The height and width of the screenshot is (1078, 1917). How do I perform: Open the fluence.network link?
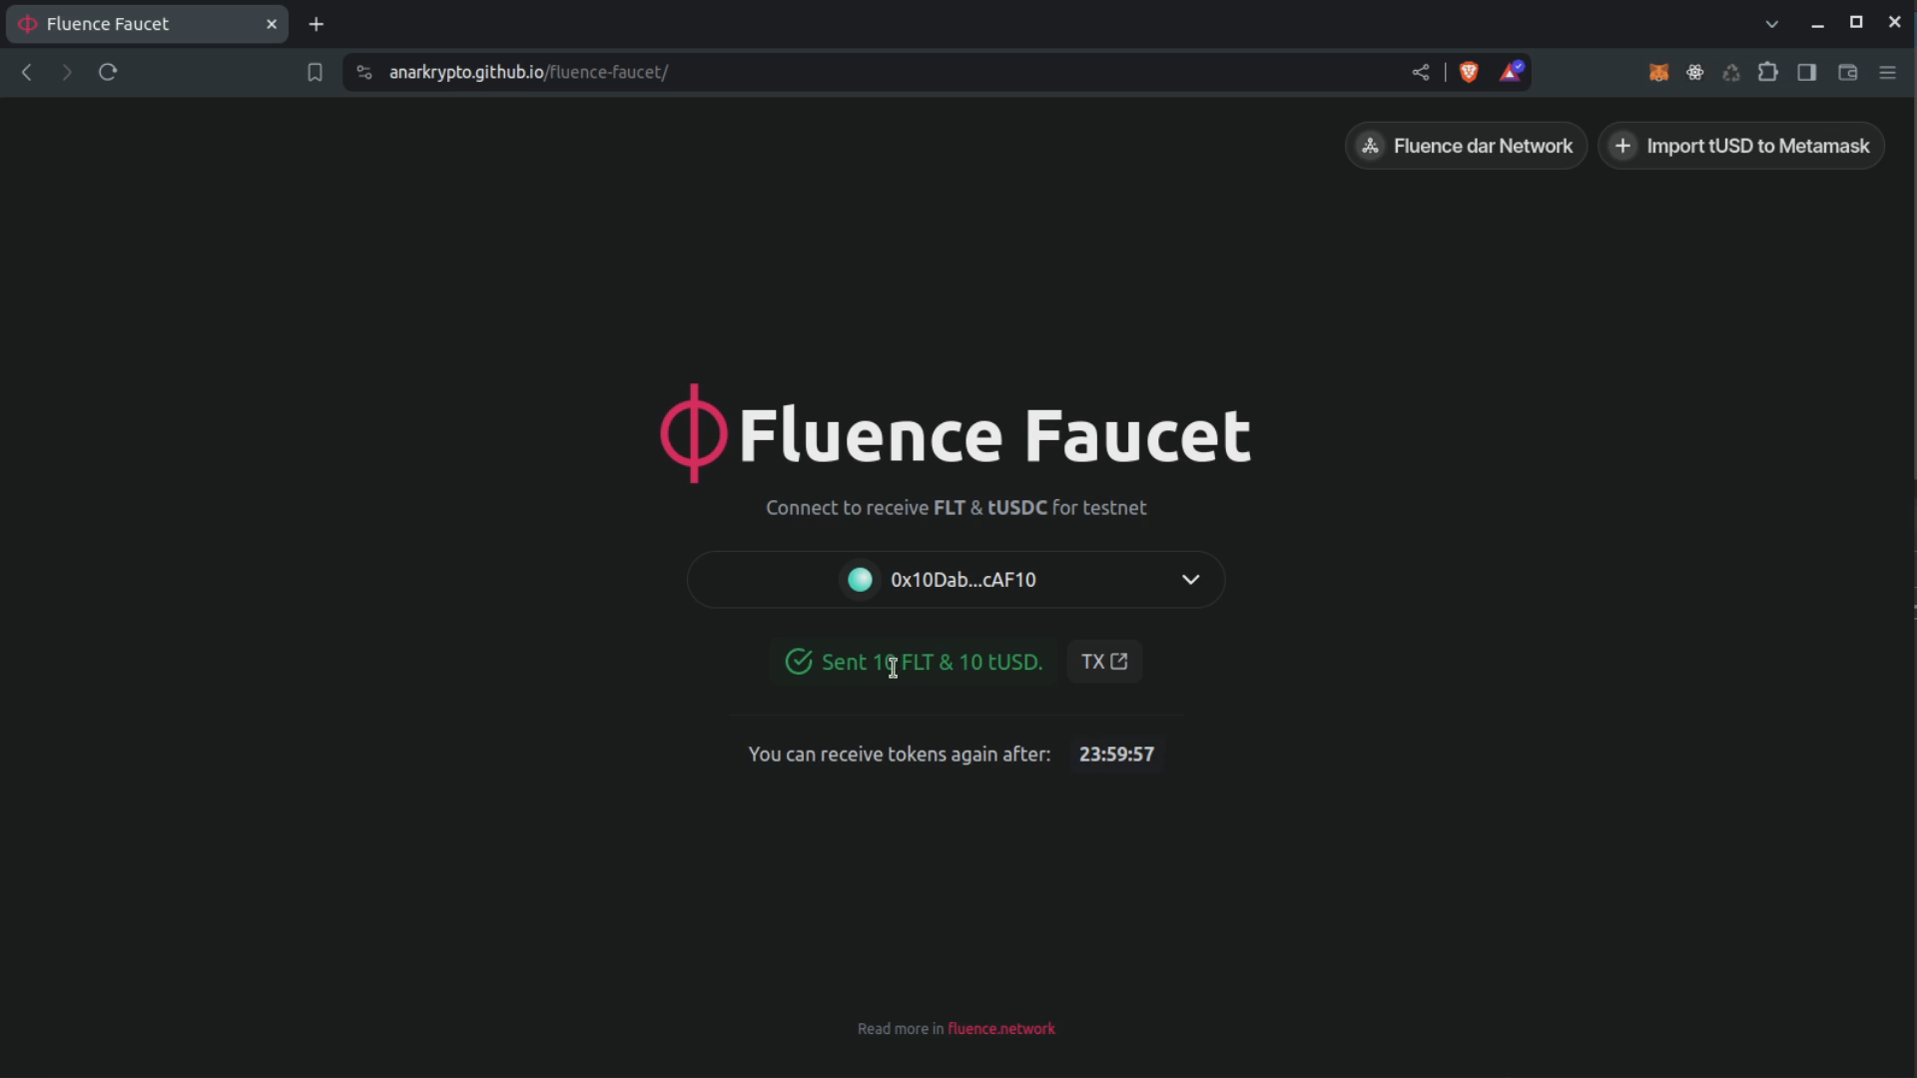(1001, 1029)
